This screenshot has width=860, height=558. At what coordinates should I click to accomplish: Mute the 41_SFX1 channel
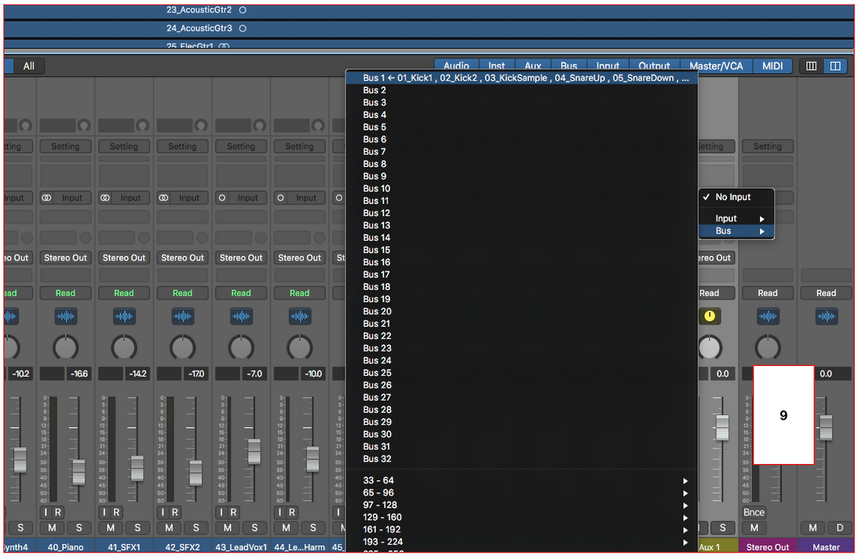pos(111,528)
